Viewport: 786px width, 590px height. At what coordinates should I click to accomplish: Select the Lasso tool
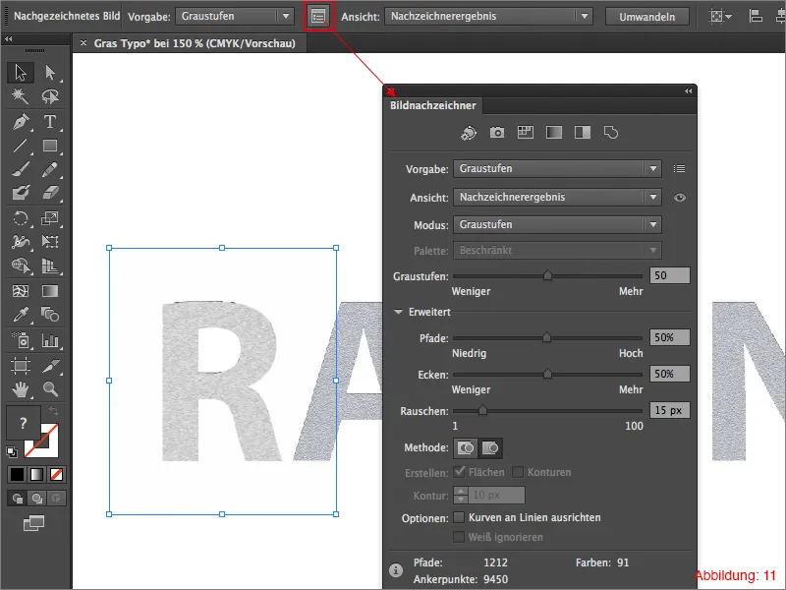click(50, 96)
